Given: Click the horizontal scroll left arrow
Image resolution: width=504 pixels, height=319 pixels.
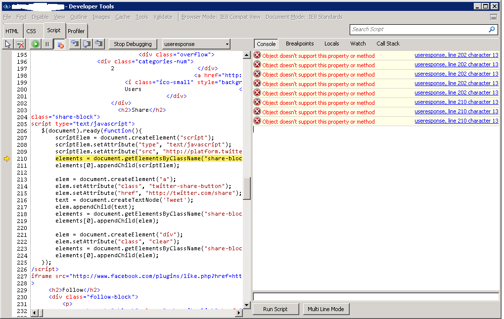Looking at the screenshot, I should point(35,313).
